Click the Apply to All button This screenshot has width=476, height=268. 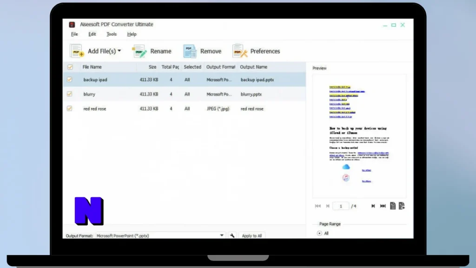[x=251, y=235]
